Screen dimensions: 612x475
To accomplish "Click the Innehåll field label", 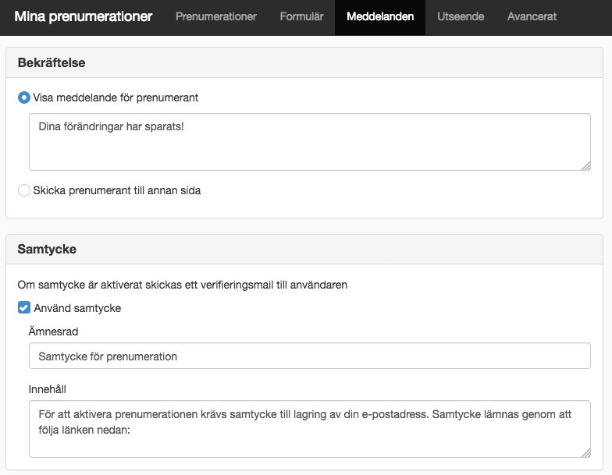I will point(47,389).
